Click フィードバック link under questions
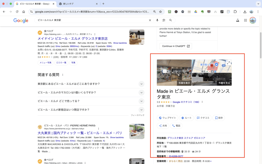This screenshot has height=164, width=262. pos(137,115)
